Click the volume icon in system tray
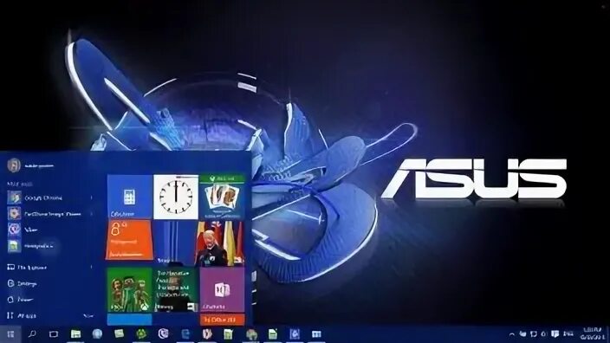This screenshot has width=610, height=343. point(544,334)
